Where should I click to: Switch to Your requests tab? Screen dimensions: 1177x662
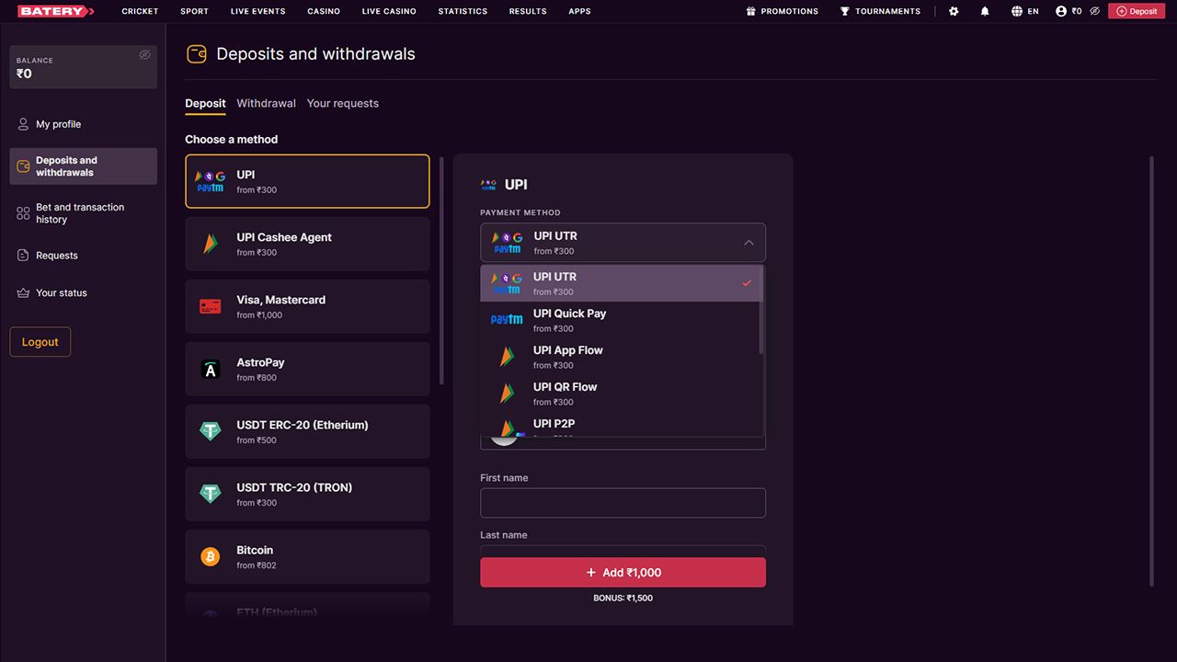(343, 103)
